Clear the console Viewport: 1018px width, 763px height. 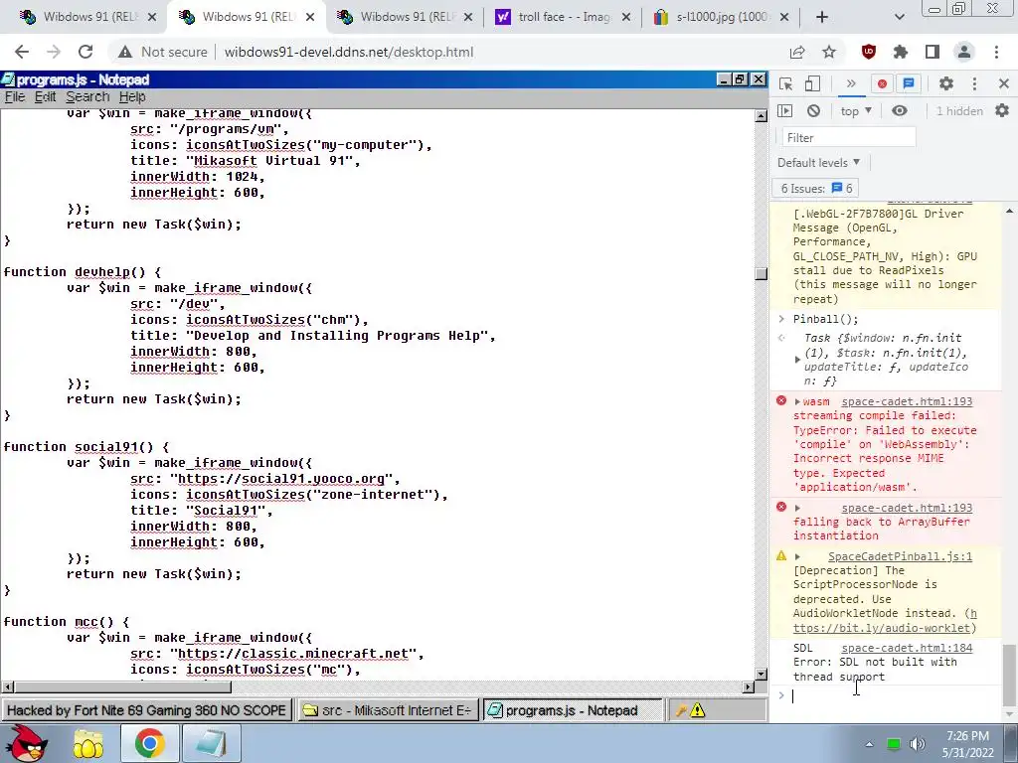(x=813, y=111)
